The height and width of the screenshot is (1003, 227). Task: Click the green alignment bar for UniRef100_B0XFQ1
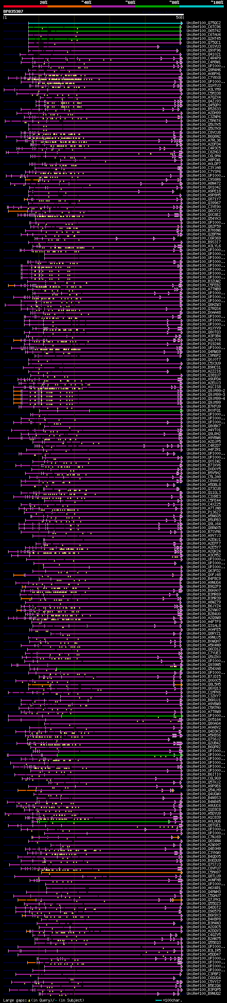click(136, 411)
